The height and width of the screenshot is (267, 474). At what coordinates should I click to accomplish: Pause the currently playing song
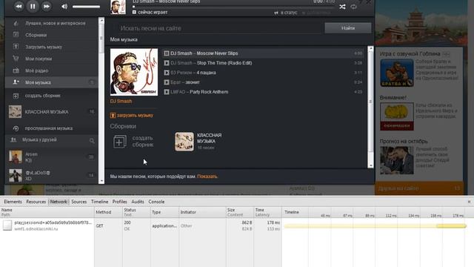[x=33, y=7]
